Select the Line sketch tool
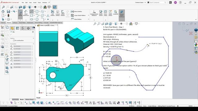198x111 pixels. coord(32,12)
